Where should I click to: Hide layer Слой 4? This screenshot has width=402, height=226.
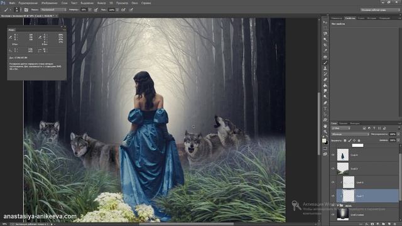click(x=333, y=155)
